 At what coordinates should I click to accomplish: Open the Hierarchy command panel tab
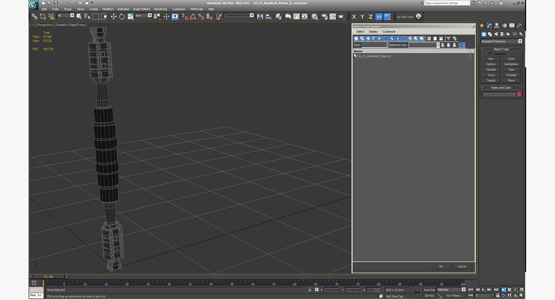point(497,25)
